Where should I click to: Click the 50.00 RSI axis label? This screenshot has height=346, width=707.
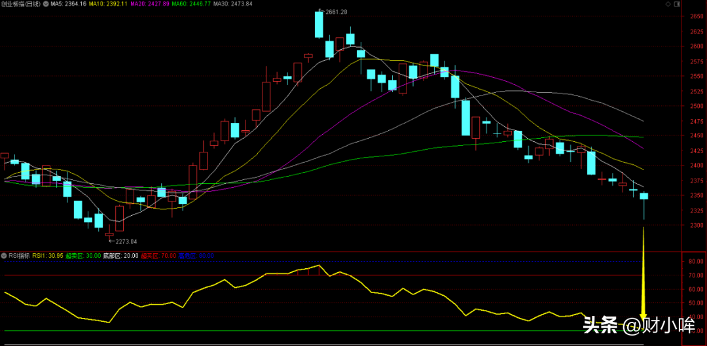[697, 303]
